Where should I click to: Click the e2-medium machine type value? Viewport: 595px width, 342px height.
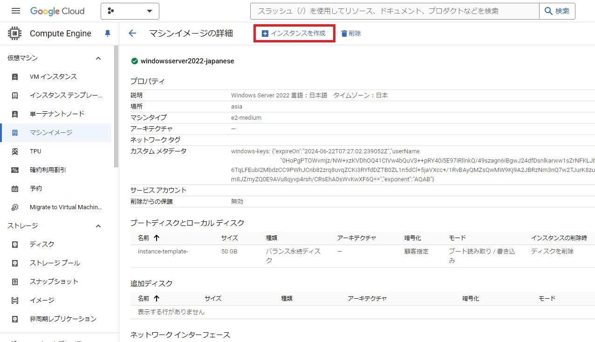pos(246,117)
